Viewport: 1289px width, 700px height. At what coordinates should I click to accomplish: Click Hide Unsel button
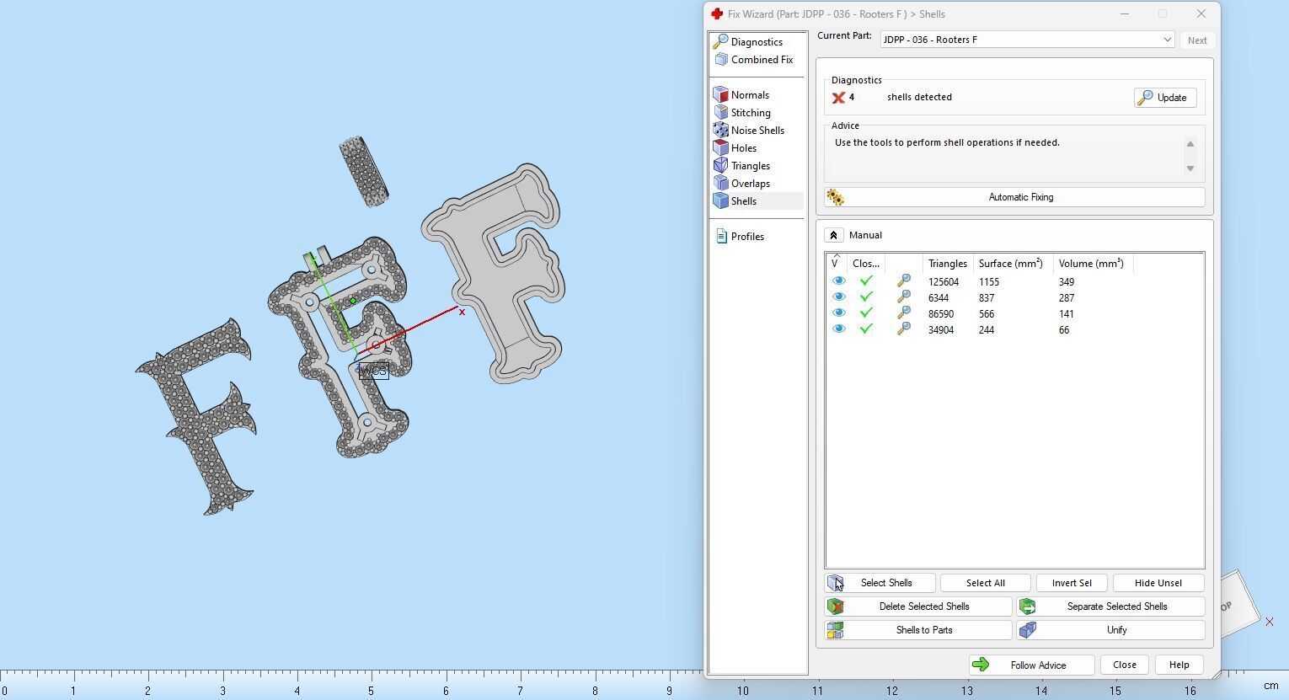coord(1158,583)
